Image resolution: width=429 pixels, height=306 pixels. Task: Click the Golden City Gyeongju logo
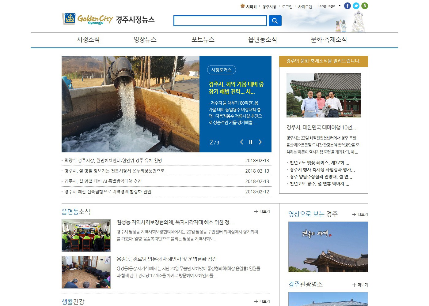(88, 19)
